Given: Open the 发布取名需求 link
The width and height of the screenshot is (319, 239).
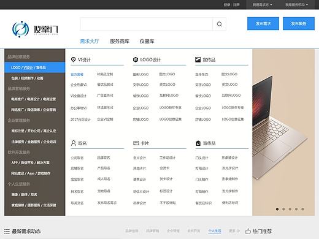Looking at the screenshot, I should click(x=107, y=203).
